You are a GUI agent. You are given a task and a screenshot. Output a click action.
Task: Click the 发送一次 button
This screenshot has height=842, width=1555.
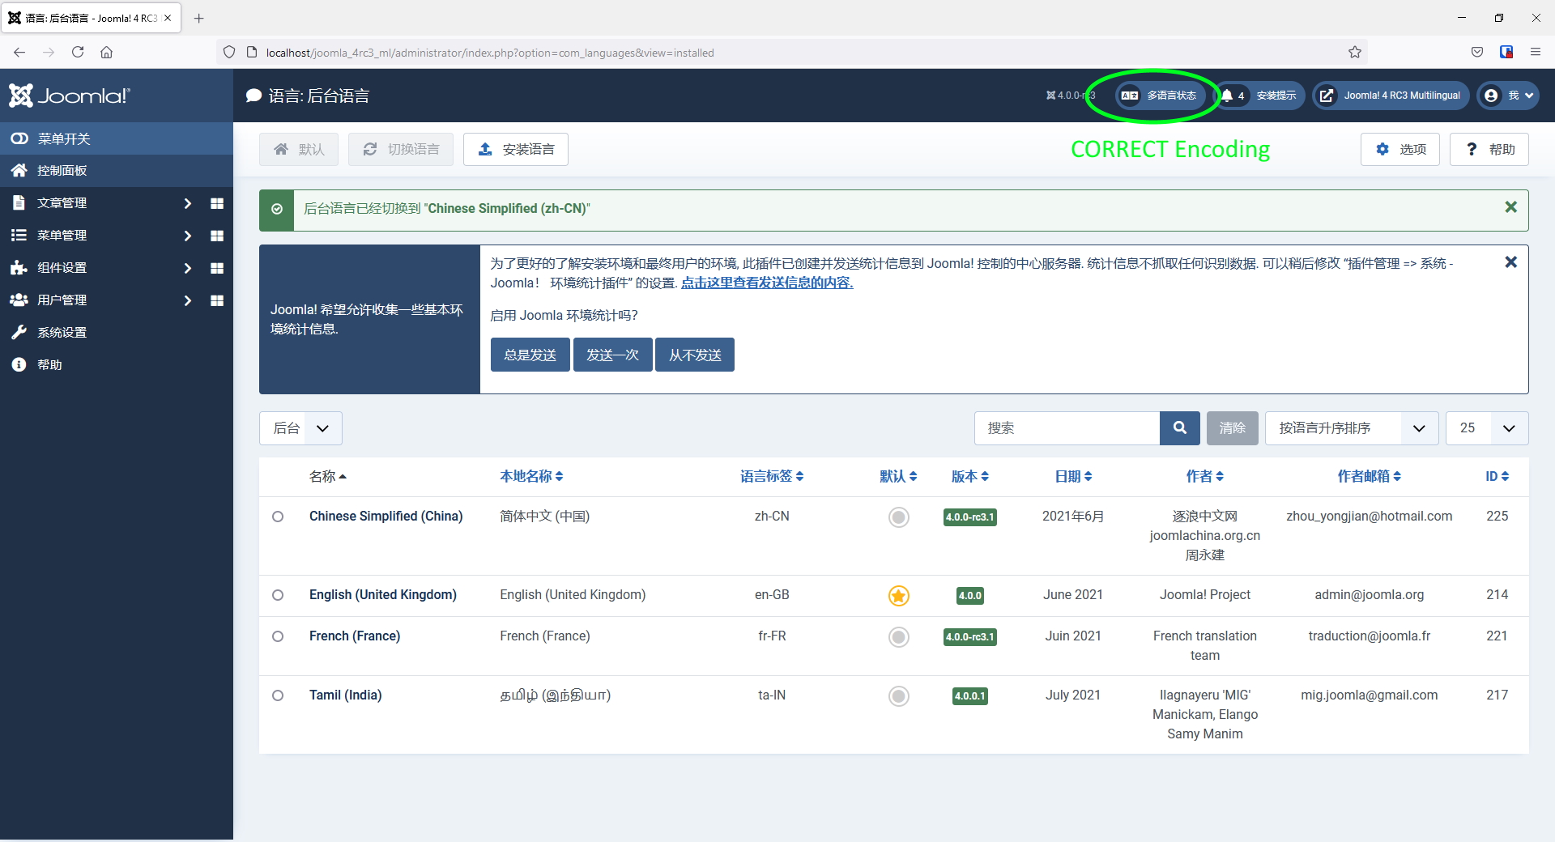point(613,355)
